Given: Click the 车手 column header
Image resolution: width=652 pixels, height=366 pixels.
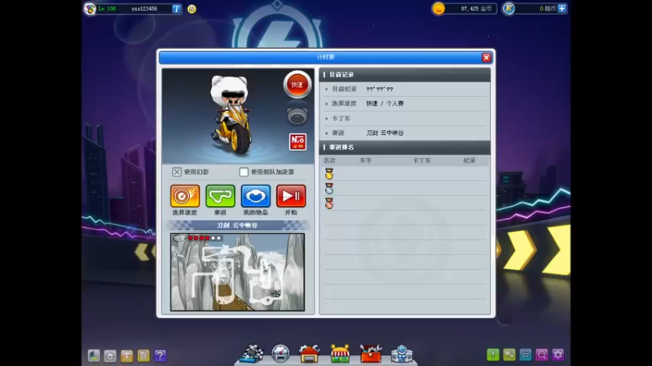Looking at the screenshot, I should 366,160.
